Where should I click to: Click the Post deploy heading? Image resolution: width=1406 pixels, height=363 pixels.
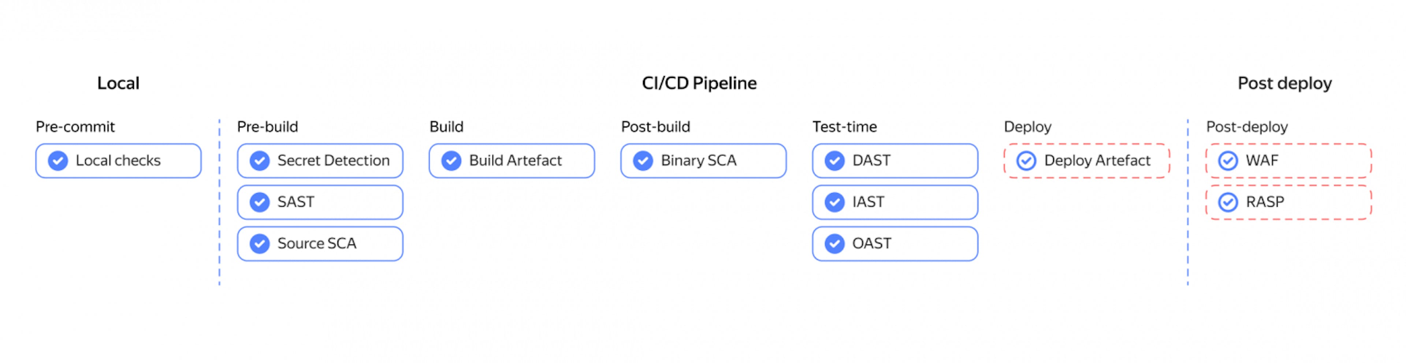tap(1285, 83)
